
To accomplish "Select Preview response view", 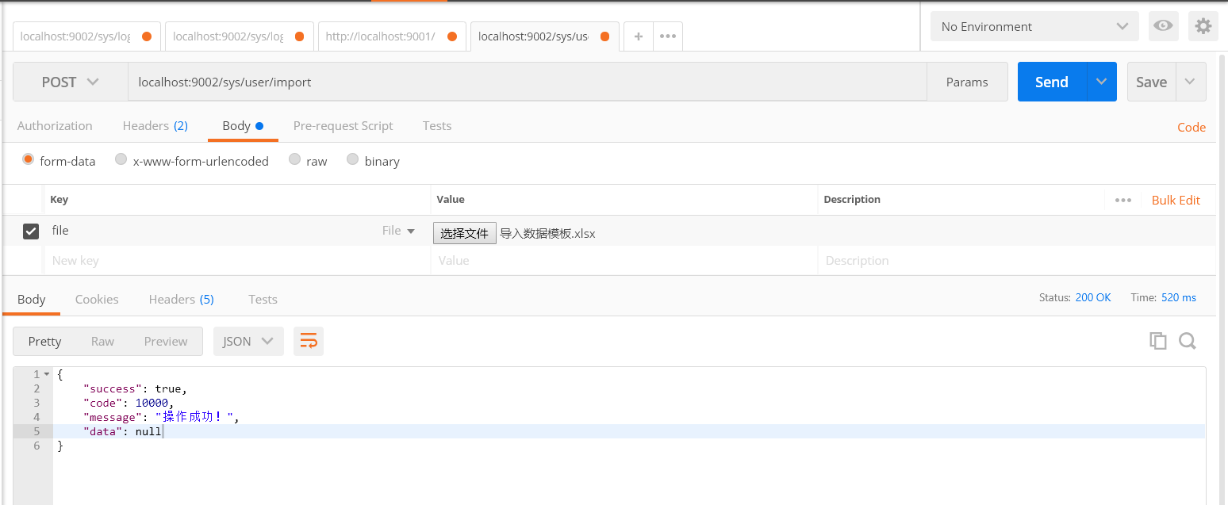I will click(166, 341).
